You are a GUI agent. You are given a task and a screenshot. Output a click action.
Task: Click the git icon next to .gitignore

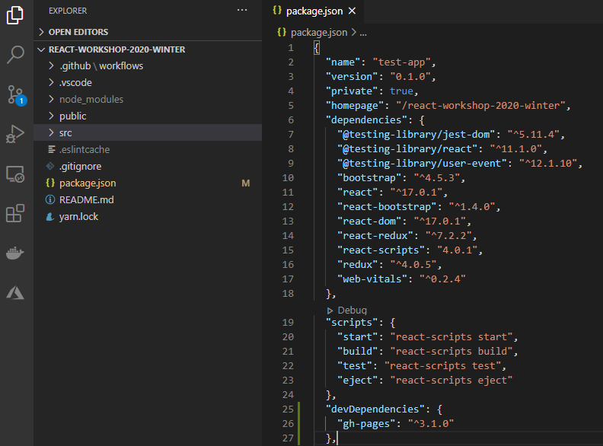click(x=50, y=166)
